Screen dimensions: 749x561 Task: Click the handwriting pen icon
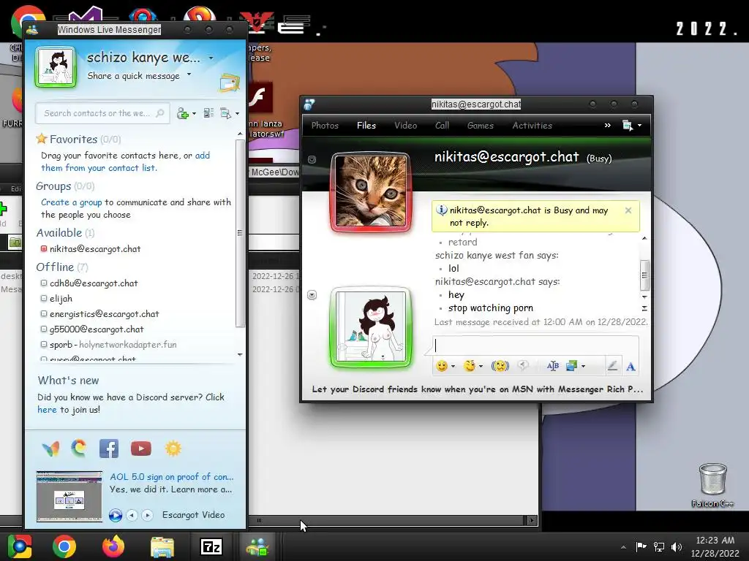click(x=612, y=366)
